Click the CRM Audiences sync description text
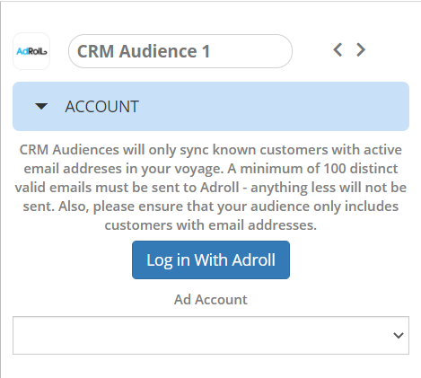 (x=211, y=188)
